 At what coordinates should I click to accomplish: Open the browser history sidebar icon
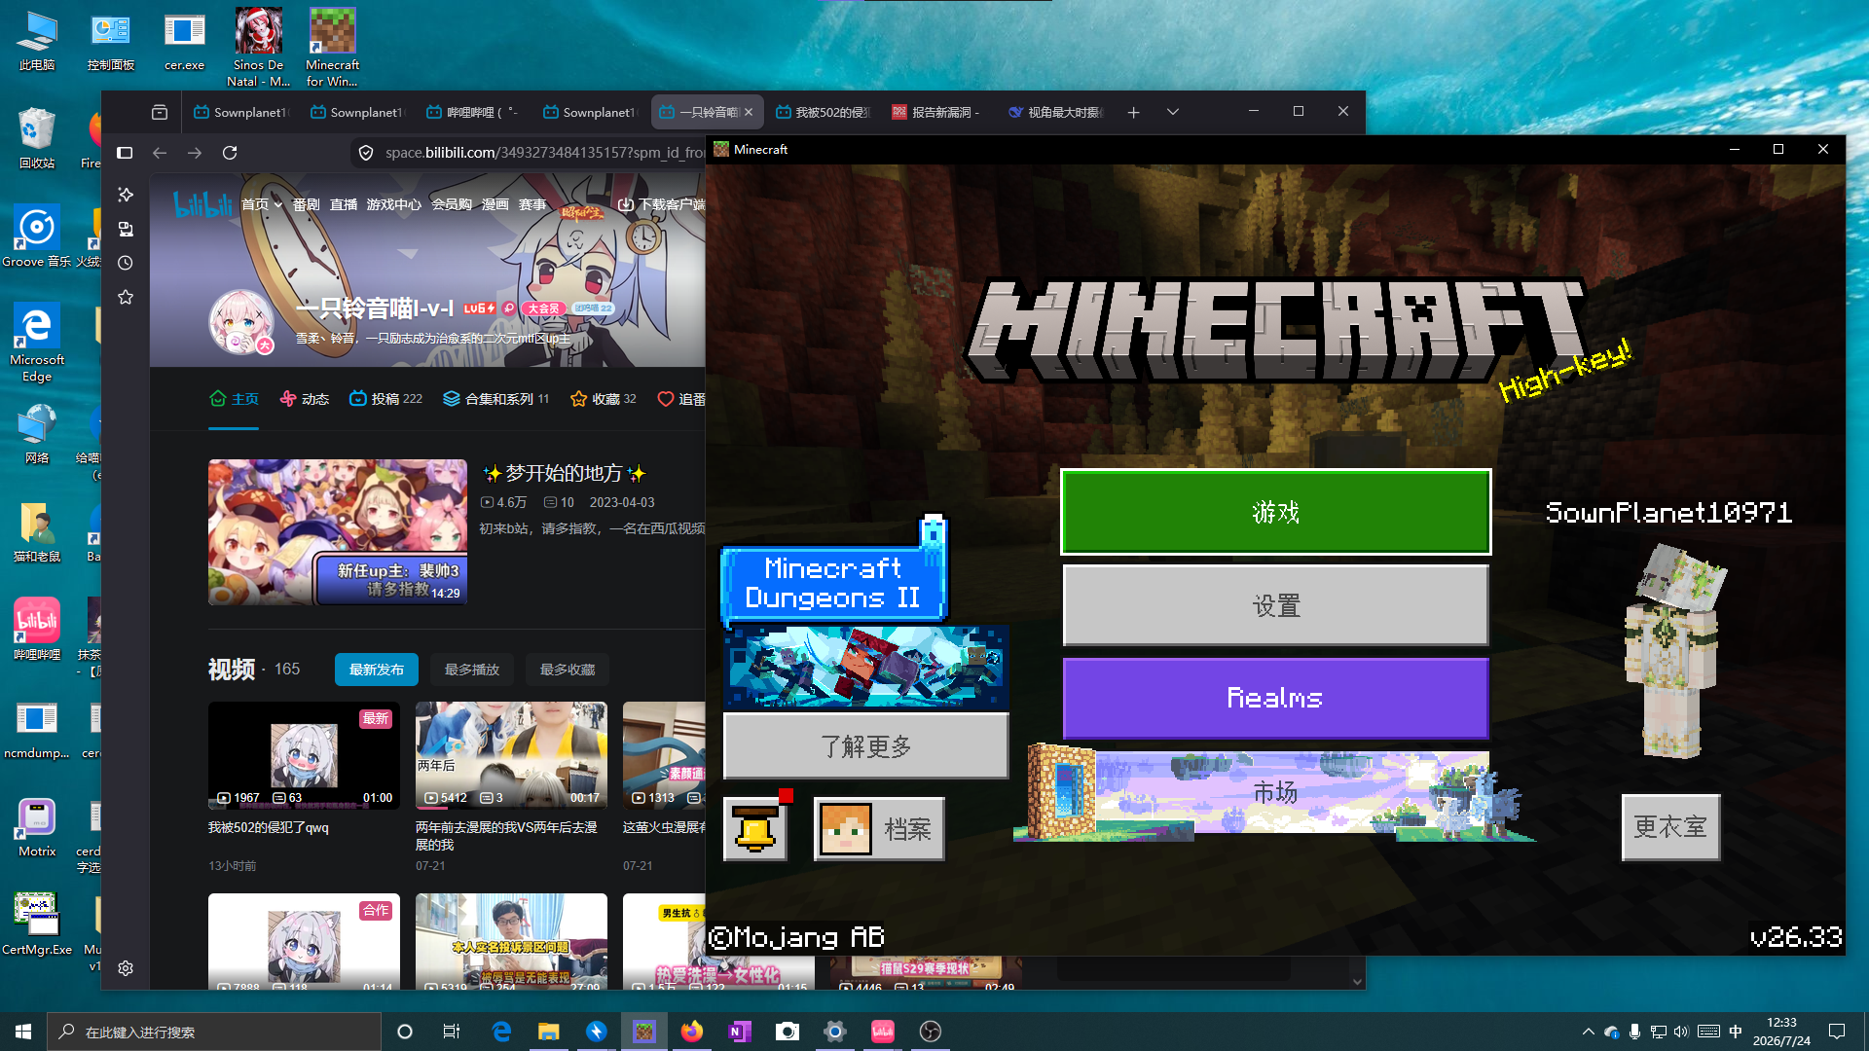[x=126, y=263]
